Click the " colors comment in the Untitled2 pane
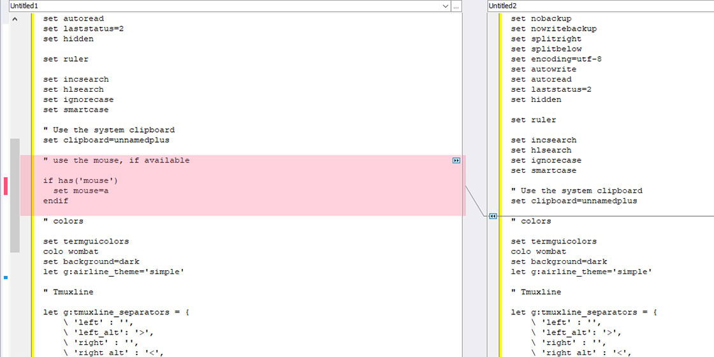Viewport: 714px width, 357px height. tap(532, 221)
